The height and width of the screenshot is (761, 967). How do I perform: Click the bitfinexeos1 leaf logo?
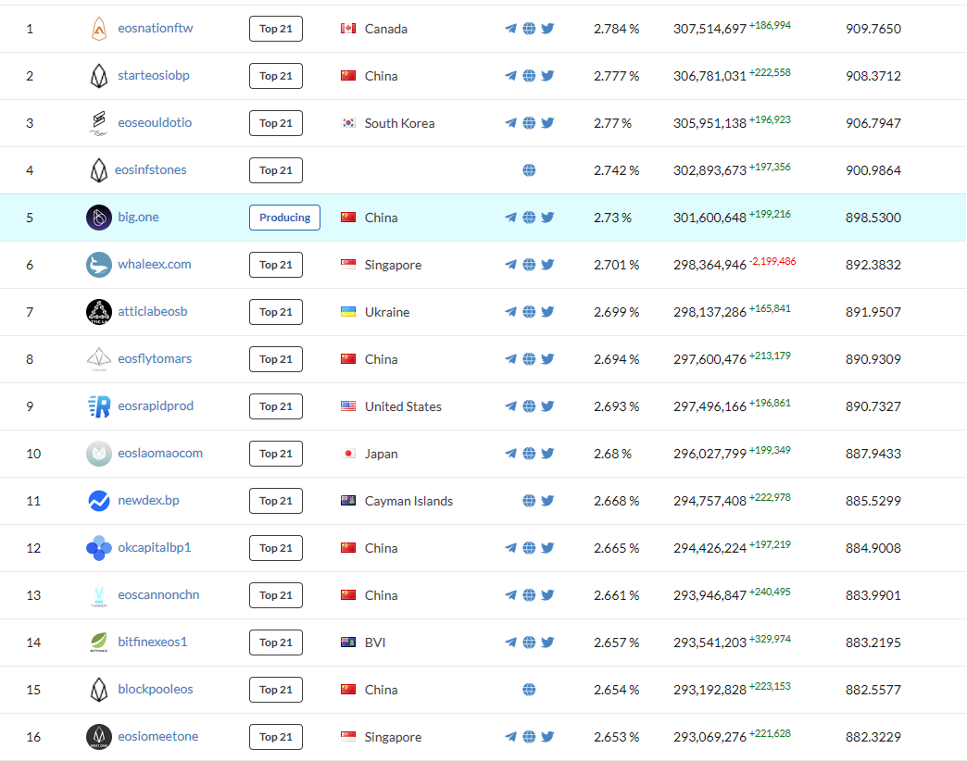pos(99,642)
